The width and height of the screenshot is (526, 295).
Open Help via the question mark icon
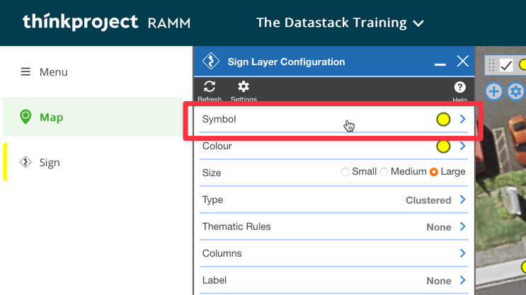pos(459,87)
